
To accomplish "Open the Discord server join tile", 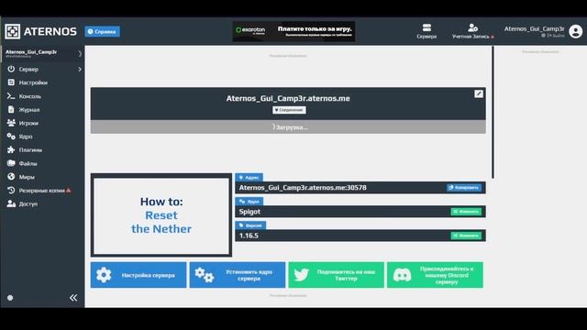I will coord(435,275).
